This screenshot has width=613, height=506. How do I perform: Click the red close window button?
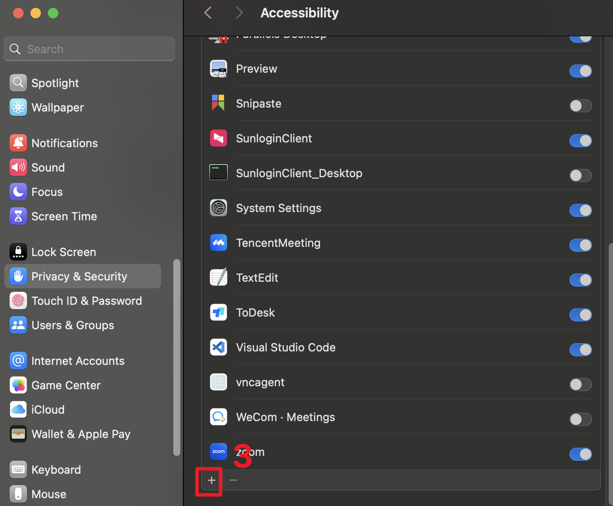pos(18,13)
